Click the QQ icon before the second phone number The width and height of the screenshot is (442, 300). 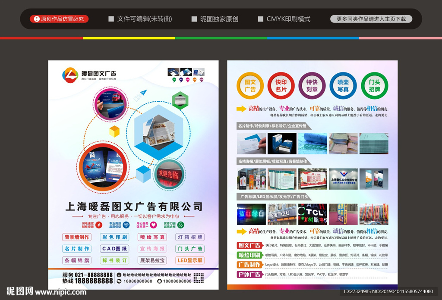pyautogui.click(x=160, y=281)
